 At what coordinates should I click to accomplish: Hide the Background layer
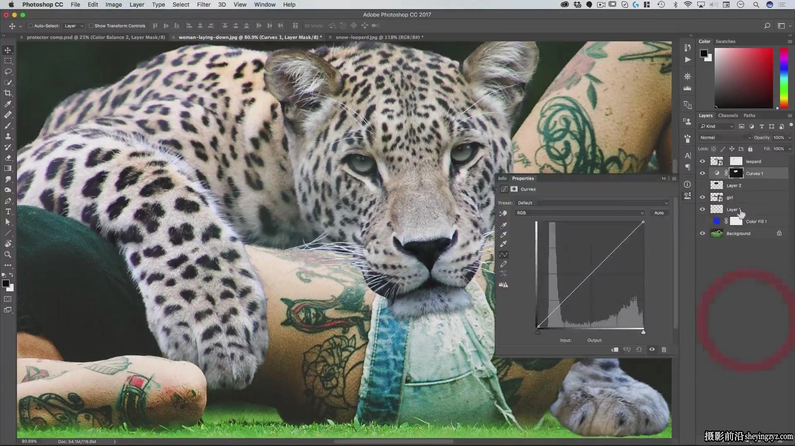702,233
